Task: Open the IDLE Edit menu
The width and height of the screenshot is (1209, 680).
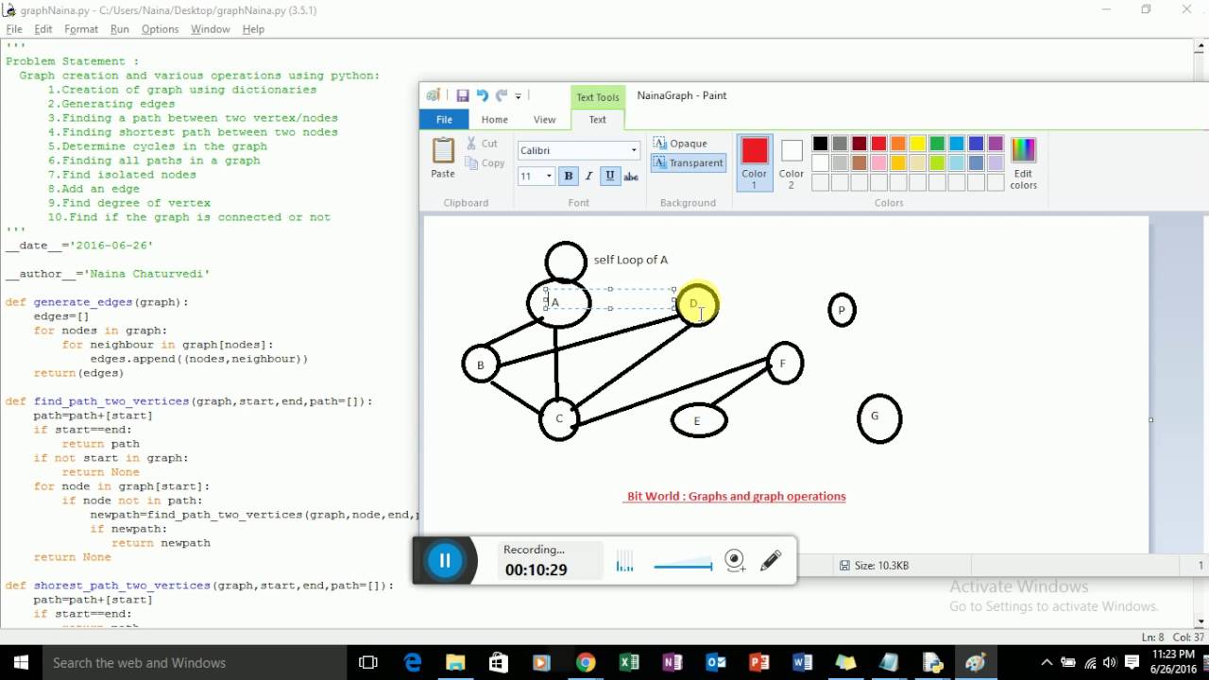Action: [43, 29]
